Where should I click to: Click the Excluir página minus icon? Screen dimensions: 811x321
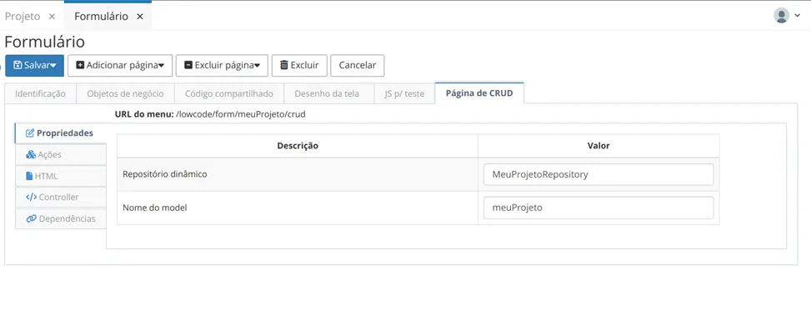(188, 65)
